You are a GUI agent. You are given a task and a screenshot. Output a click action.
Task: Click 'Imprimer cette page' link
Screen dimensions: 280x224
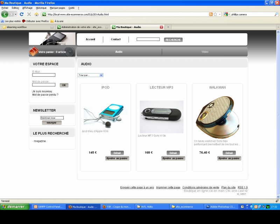click(x=168, y=187)
